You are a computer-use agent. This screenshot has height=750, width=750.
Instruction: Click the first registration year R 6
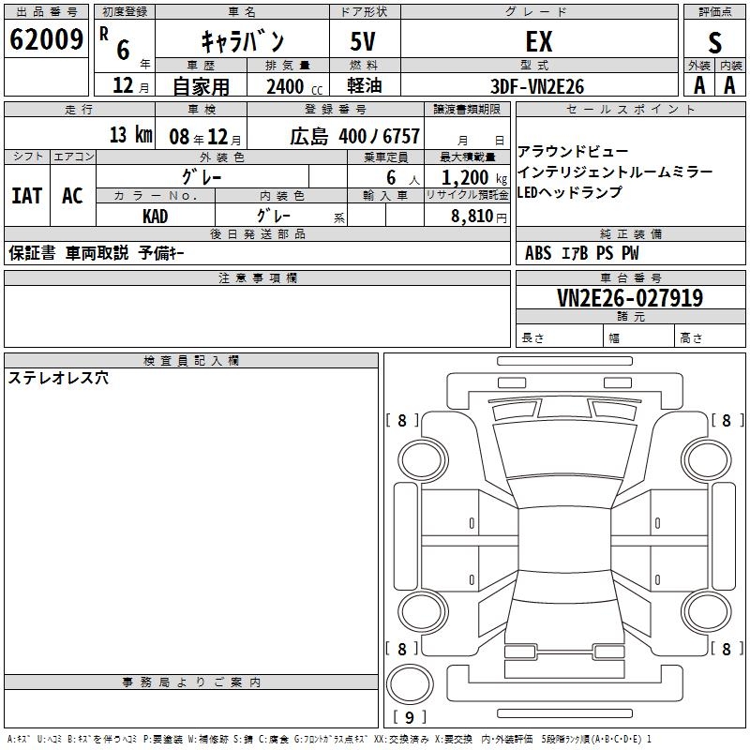(115, 44)
